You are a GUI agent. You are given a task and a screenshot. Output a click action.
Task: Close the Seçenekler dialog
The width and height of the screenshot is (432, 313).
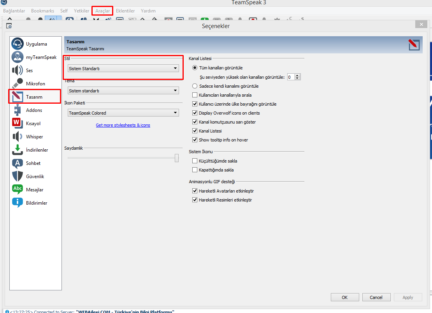[421, 24]
